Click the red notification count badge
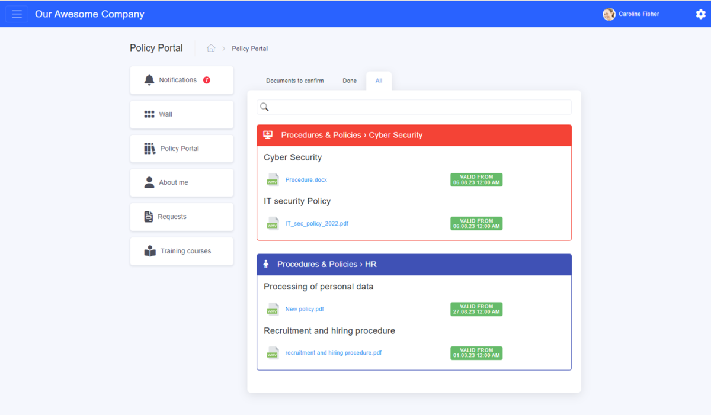The width and height of the screenshot is (711, 415). tap(207, 80)
